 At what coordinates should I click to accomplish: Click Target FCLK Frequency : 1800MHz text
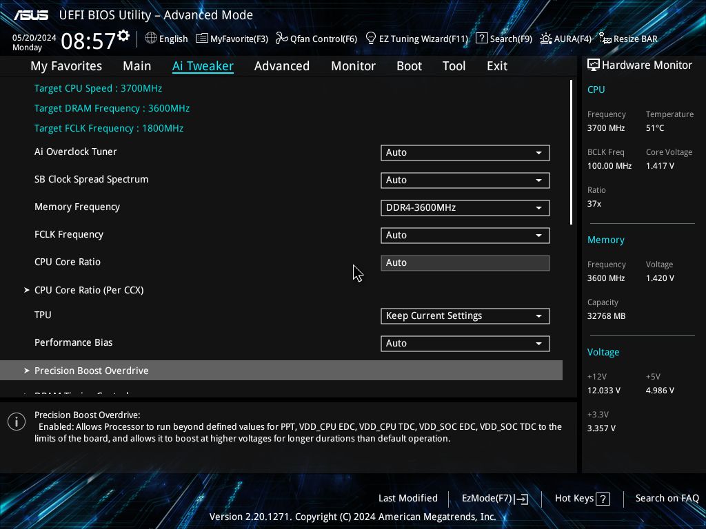(109, 128)
